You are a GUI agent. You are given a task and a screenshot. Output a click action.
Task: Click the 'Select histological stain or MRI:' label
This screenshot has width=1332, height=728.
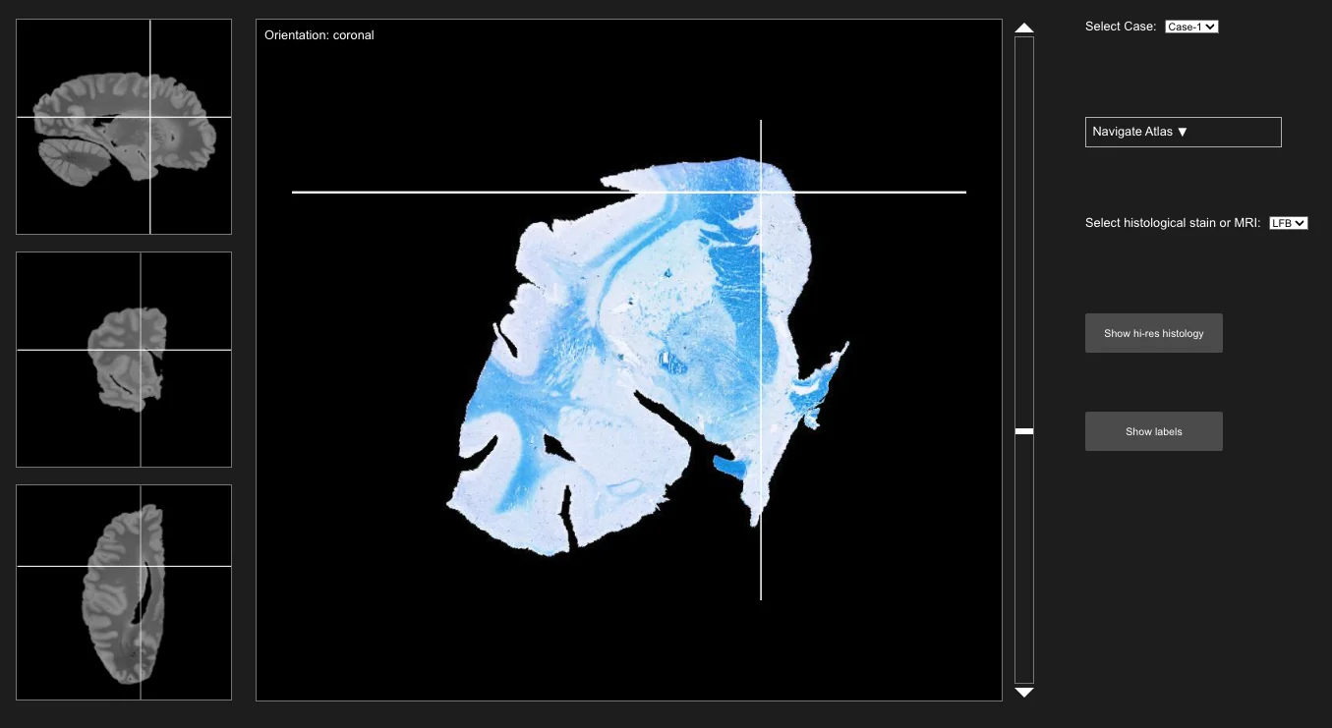pos(1173,223)
